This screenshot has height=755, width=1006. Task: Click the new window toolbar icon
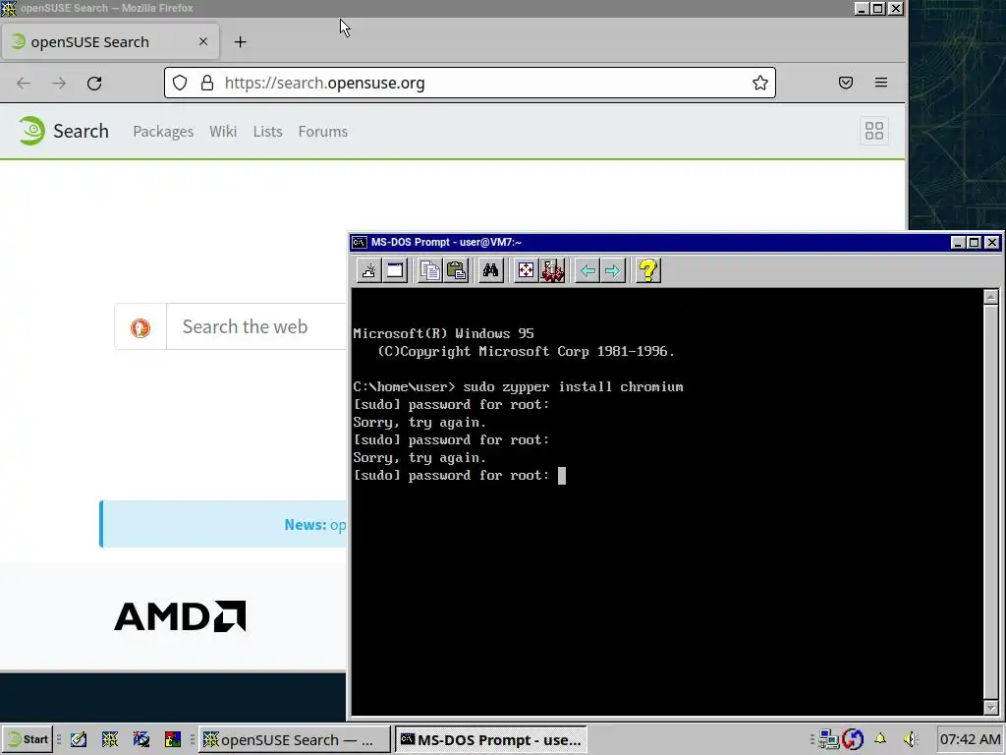coord(395,270)
